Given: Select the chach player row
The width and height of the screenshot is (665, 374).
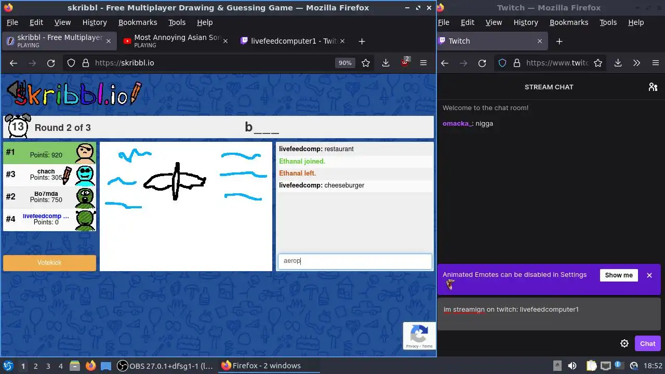Looking at the screenshot, I should (49, 175).
